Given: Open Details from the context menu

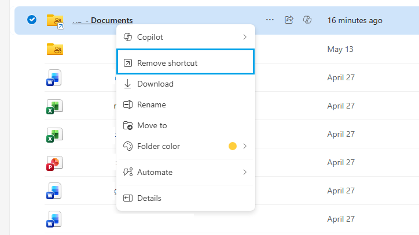Looking at the screenshot, I should click(x=185, y=198).
